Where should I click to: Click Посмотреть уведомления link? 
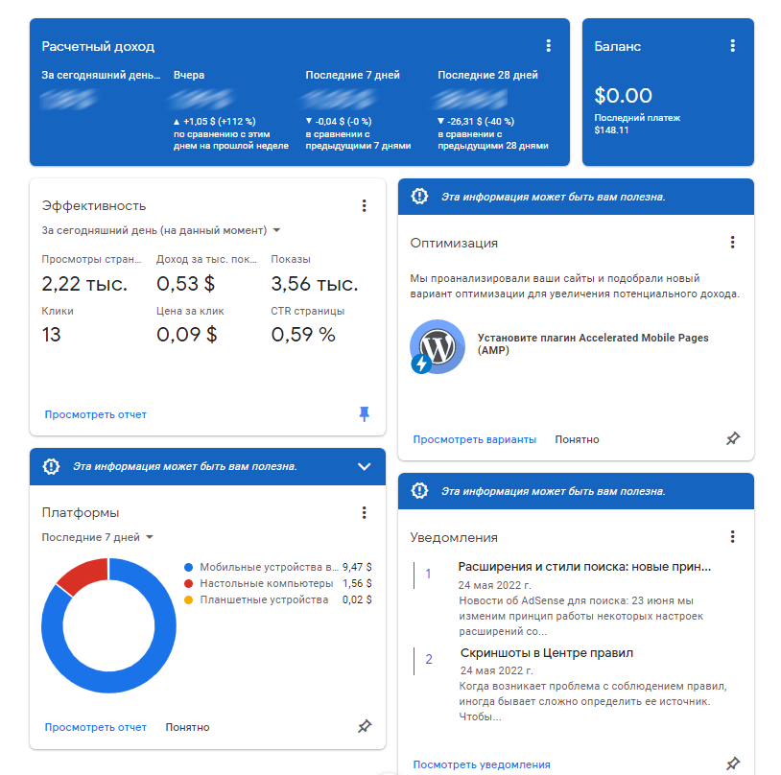[482, 764]
